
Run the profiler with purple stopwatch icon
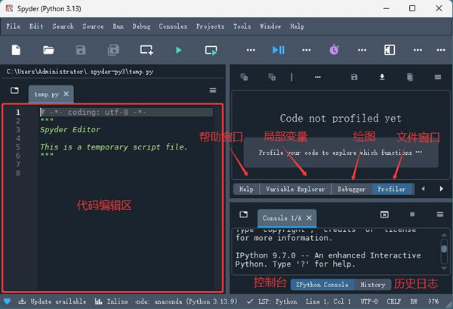pos(334,50)
